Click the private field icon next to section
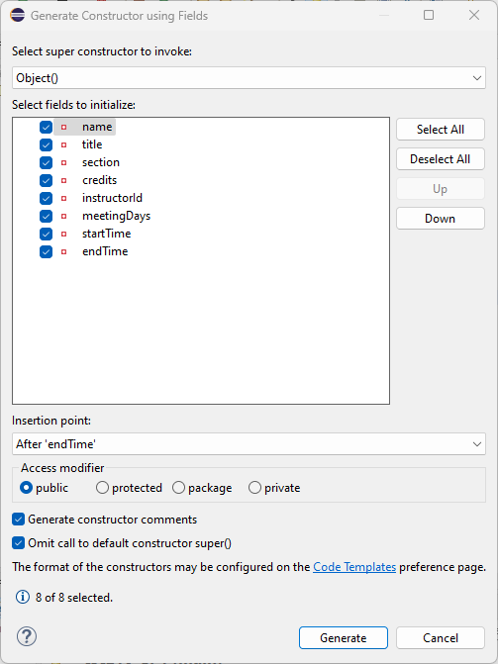 [64, 162]
